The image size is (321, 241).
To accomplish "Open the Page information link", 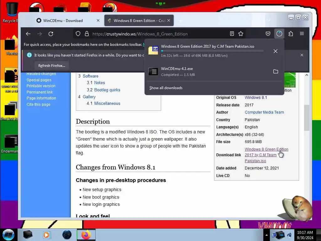I will (x=41, y=98).
